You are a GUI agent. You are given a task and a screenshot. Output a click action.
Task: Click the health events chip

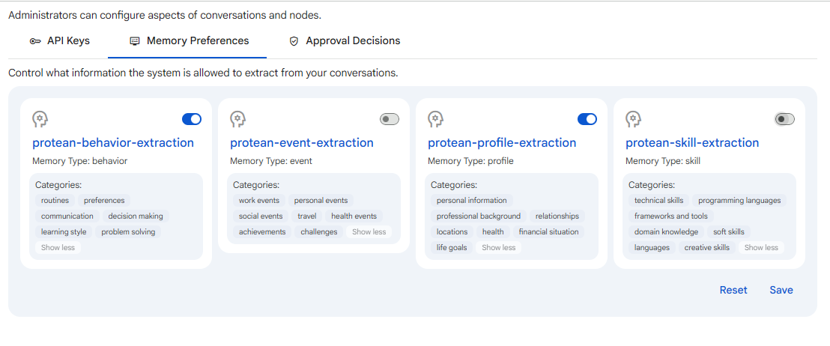(x=354, y=216)
